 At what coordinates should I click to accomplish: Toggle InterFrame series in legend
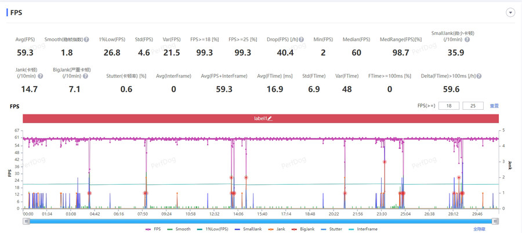[x=364, y=230]
